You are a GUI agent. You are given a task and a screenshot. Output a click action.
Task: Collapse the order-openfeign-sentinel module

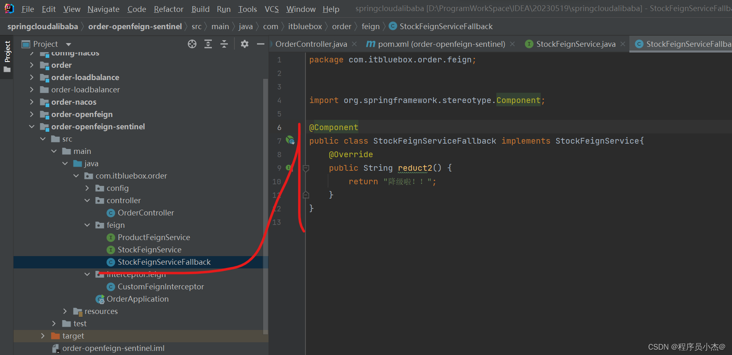point(32,126)
